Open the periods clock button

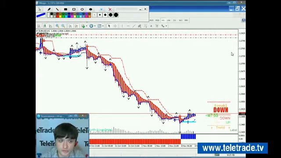pos(91,26)
